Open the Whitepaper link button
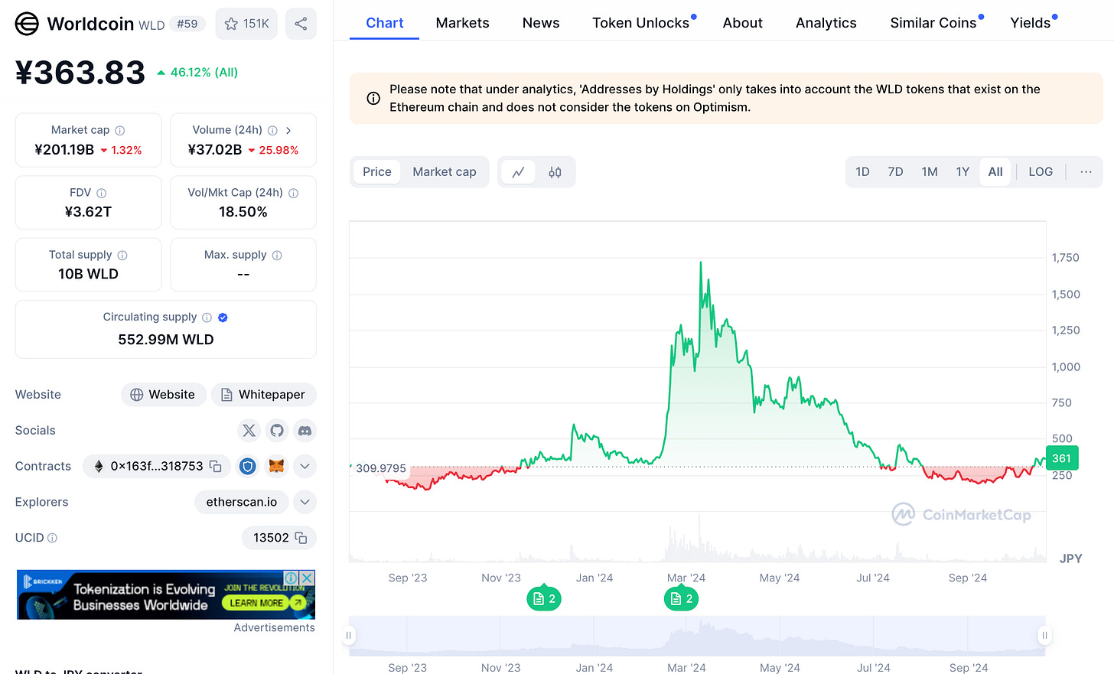 (x=263, y=395)
